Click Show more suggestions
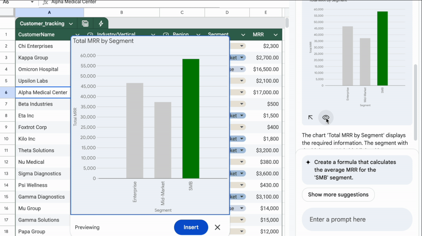 click(x=338, y=195)
